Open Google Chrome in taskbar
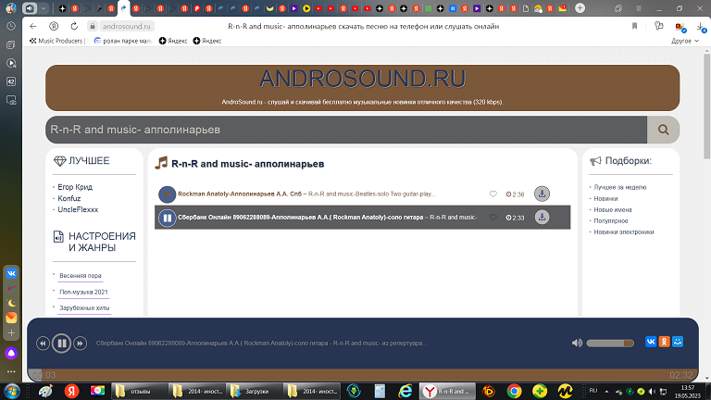 514,391
